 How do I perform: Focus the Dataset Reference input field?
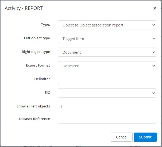107,119
